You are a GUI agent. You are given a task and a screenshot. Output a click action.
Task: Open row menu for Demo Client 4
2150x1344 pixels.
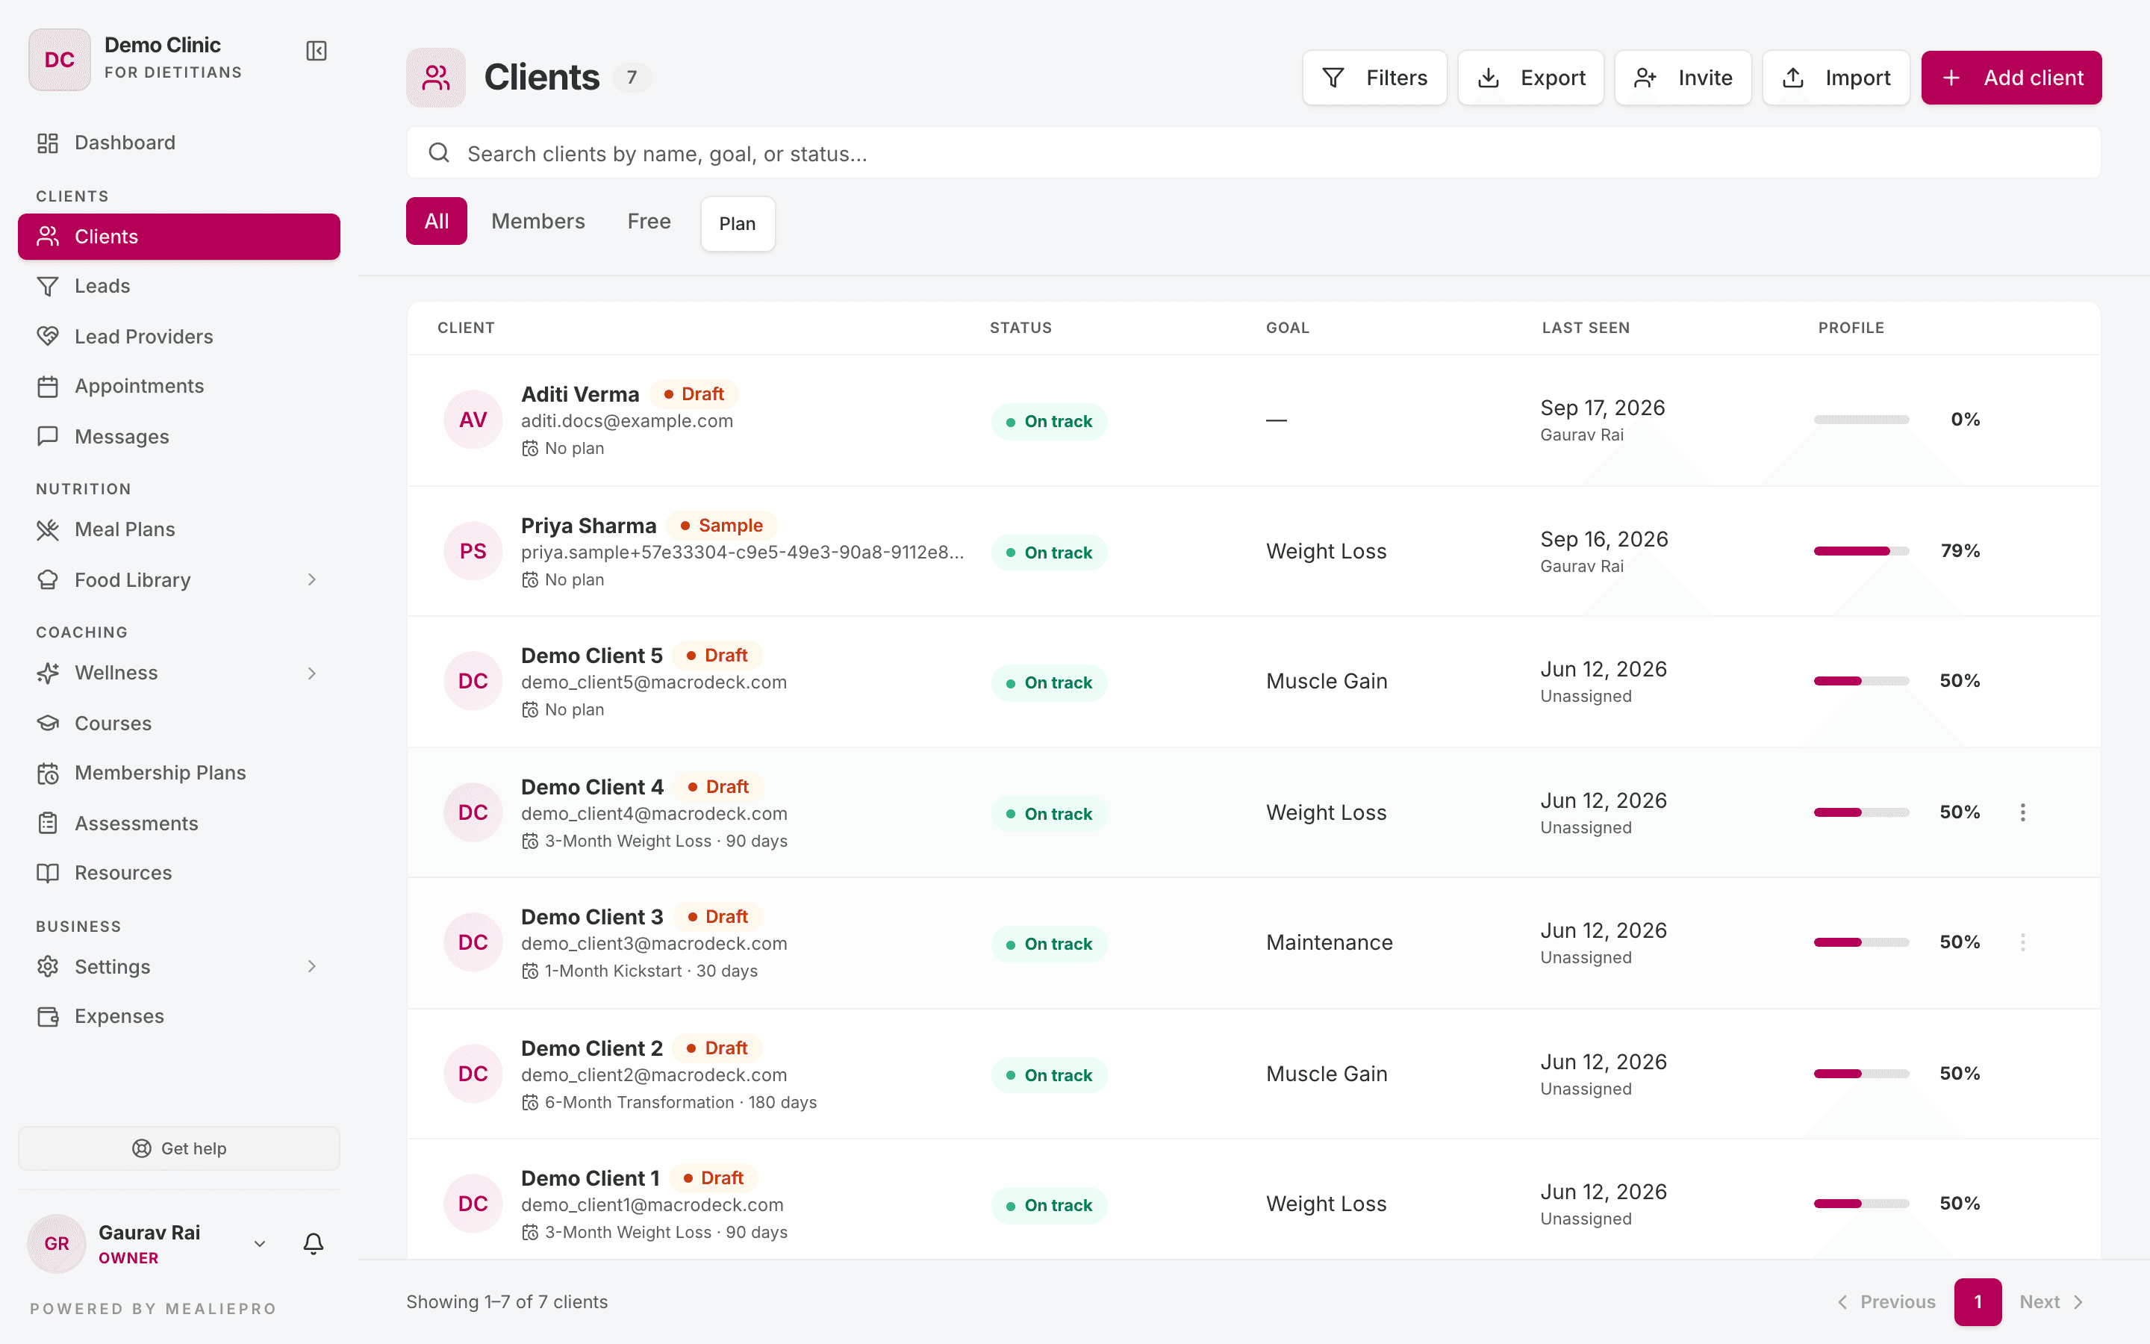click(x=2023, y=812)
